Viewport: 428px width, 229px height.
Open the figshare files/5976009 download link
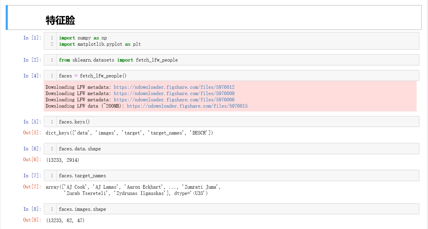(174, 94)
